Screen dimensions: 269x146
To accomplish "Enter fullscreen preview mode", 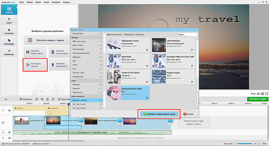I will coord(267,94).
